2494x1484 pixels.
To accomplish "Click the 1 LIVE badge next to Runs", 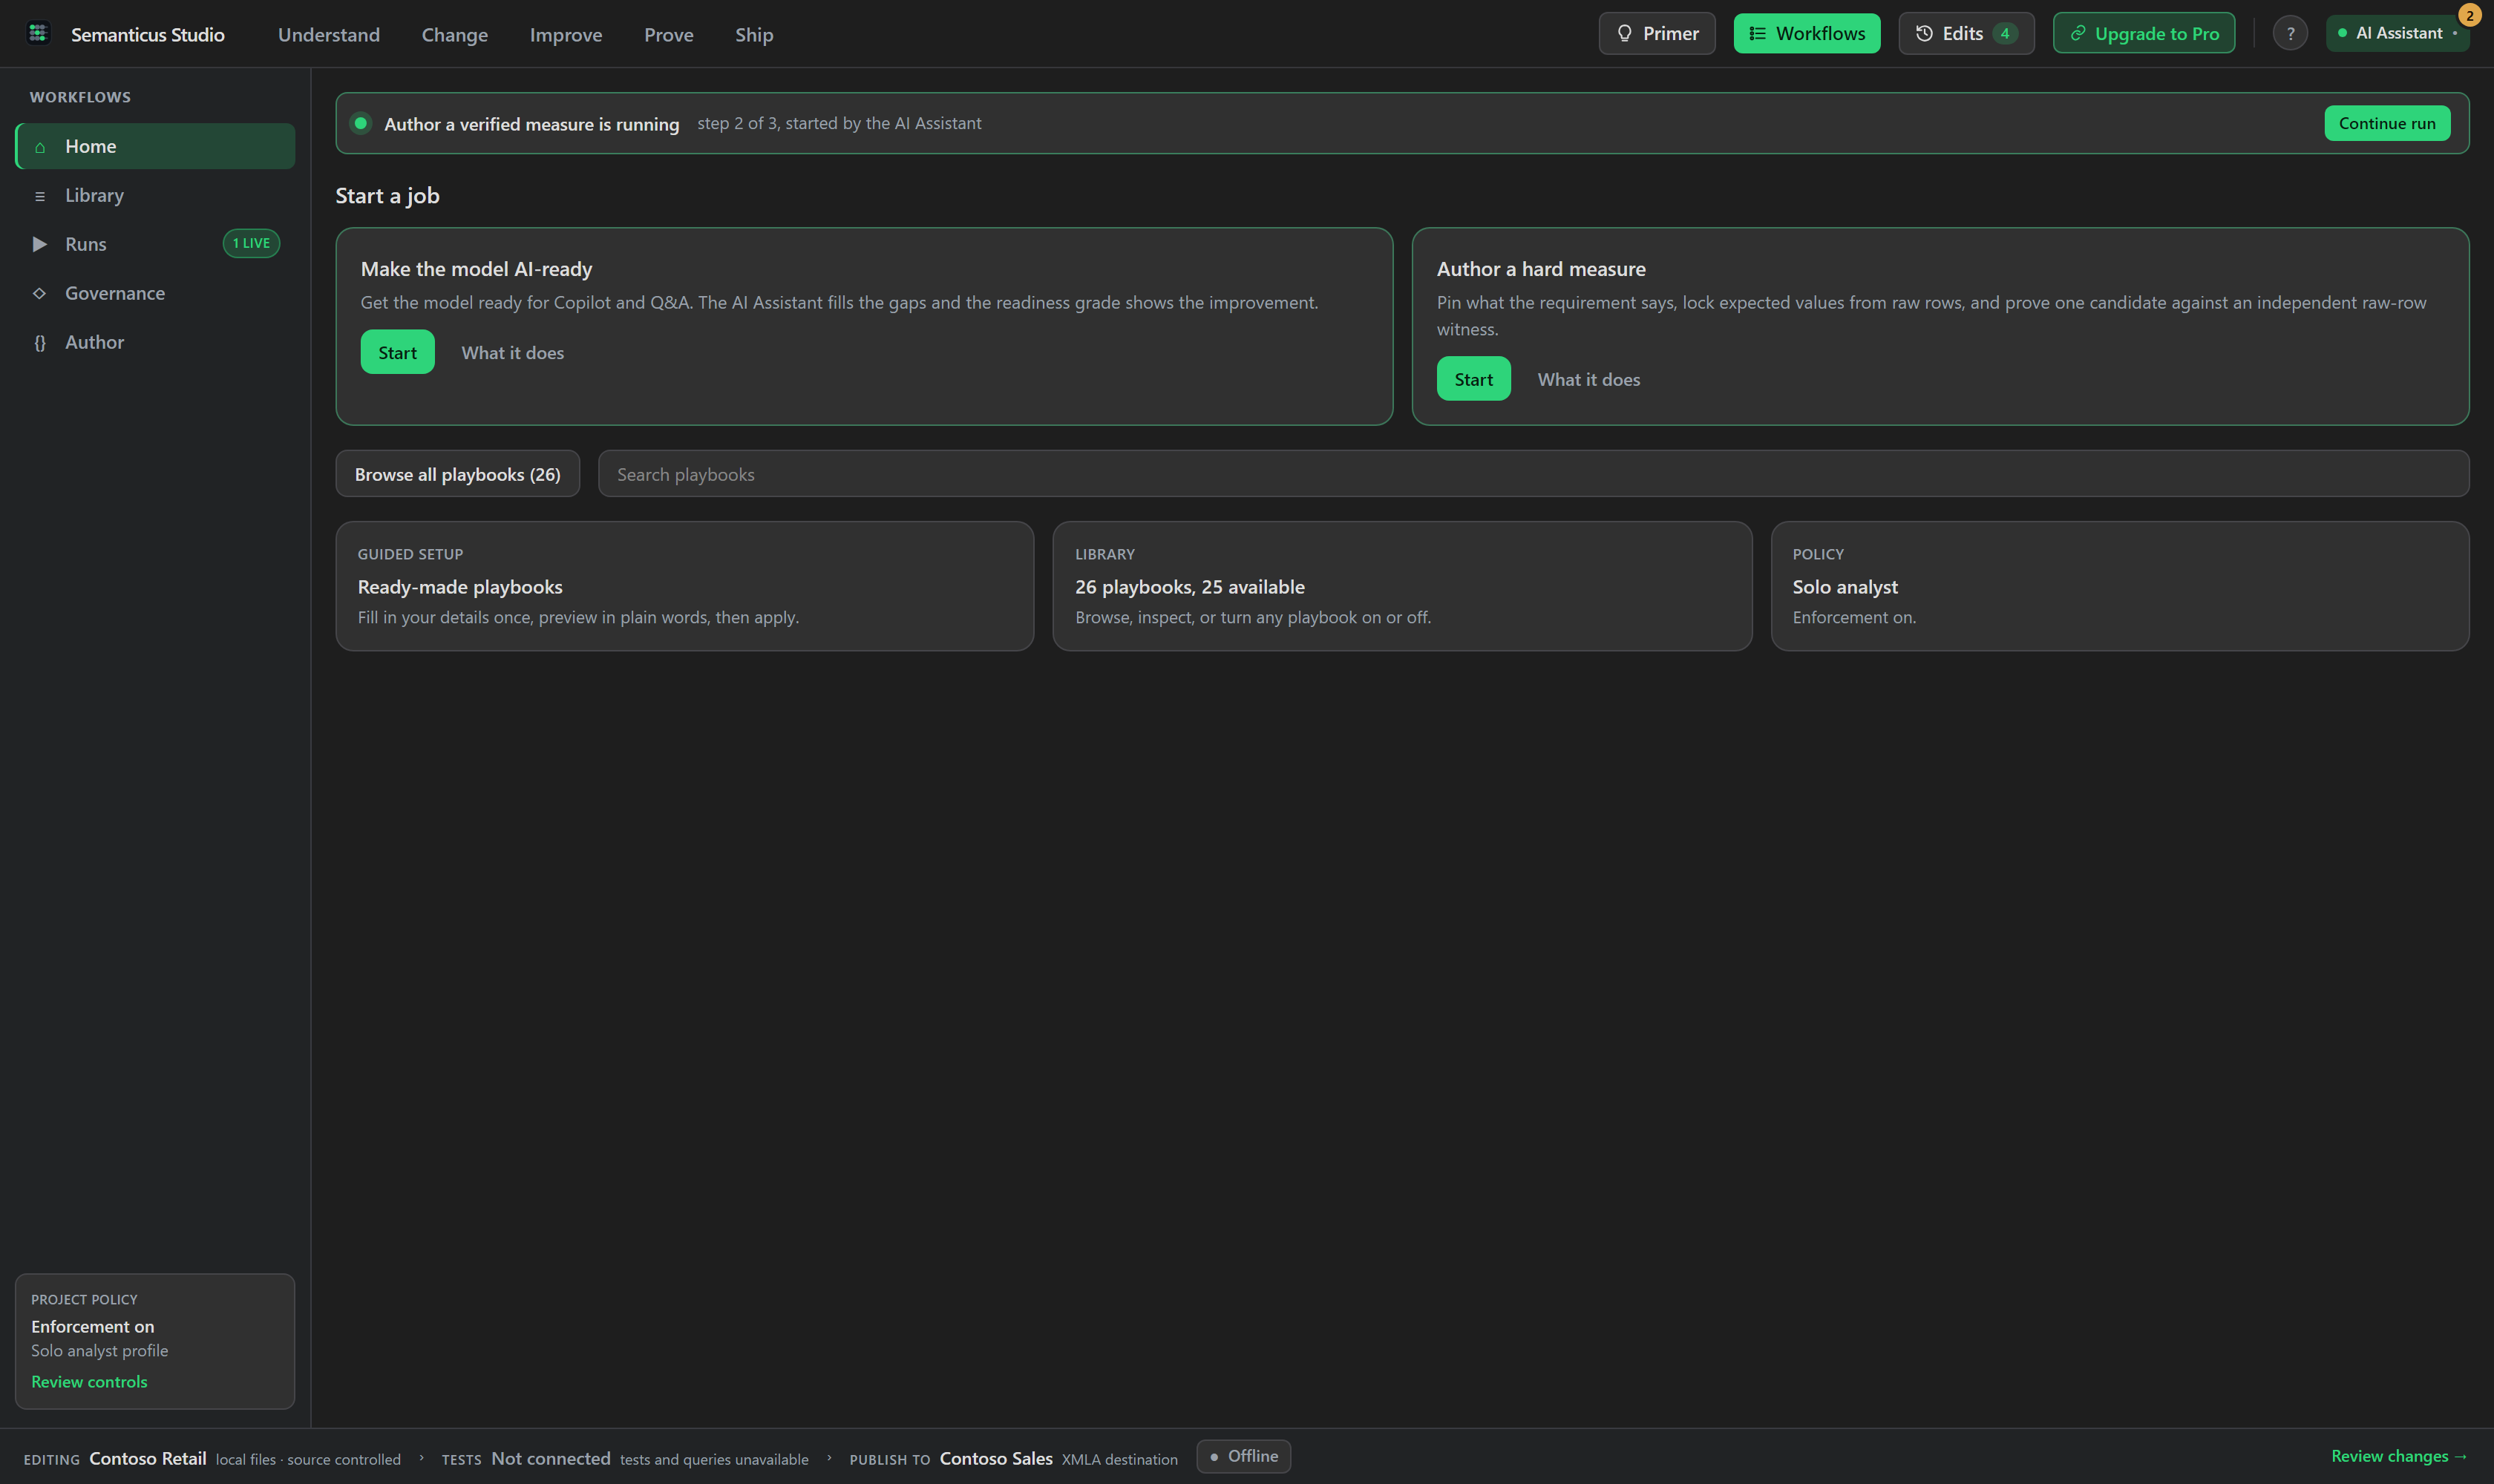I will coord(251,244).
